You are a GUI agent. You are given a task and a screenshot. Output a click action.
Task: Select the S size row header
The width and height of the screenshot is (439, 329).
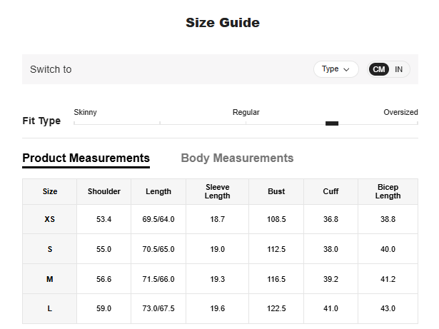(x=50, y=249)
